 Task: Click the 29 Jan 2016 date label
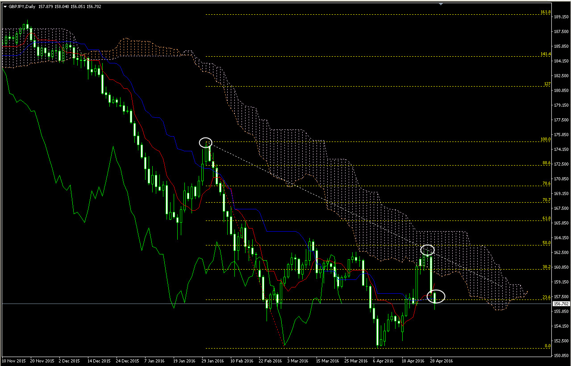point(213,361)
